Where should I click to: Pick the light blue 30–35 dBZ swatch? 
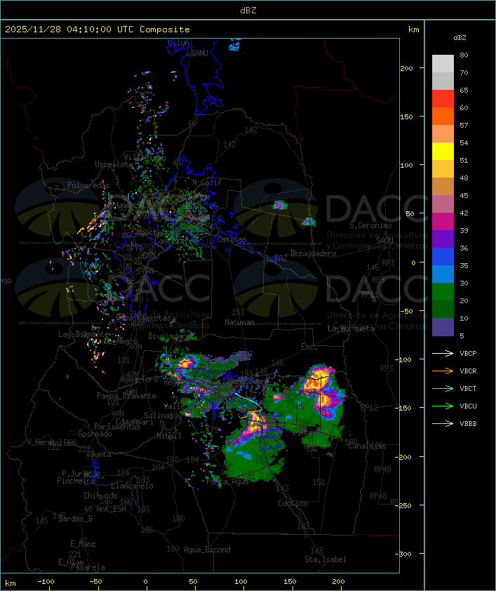[x=443, y=274]
